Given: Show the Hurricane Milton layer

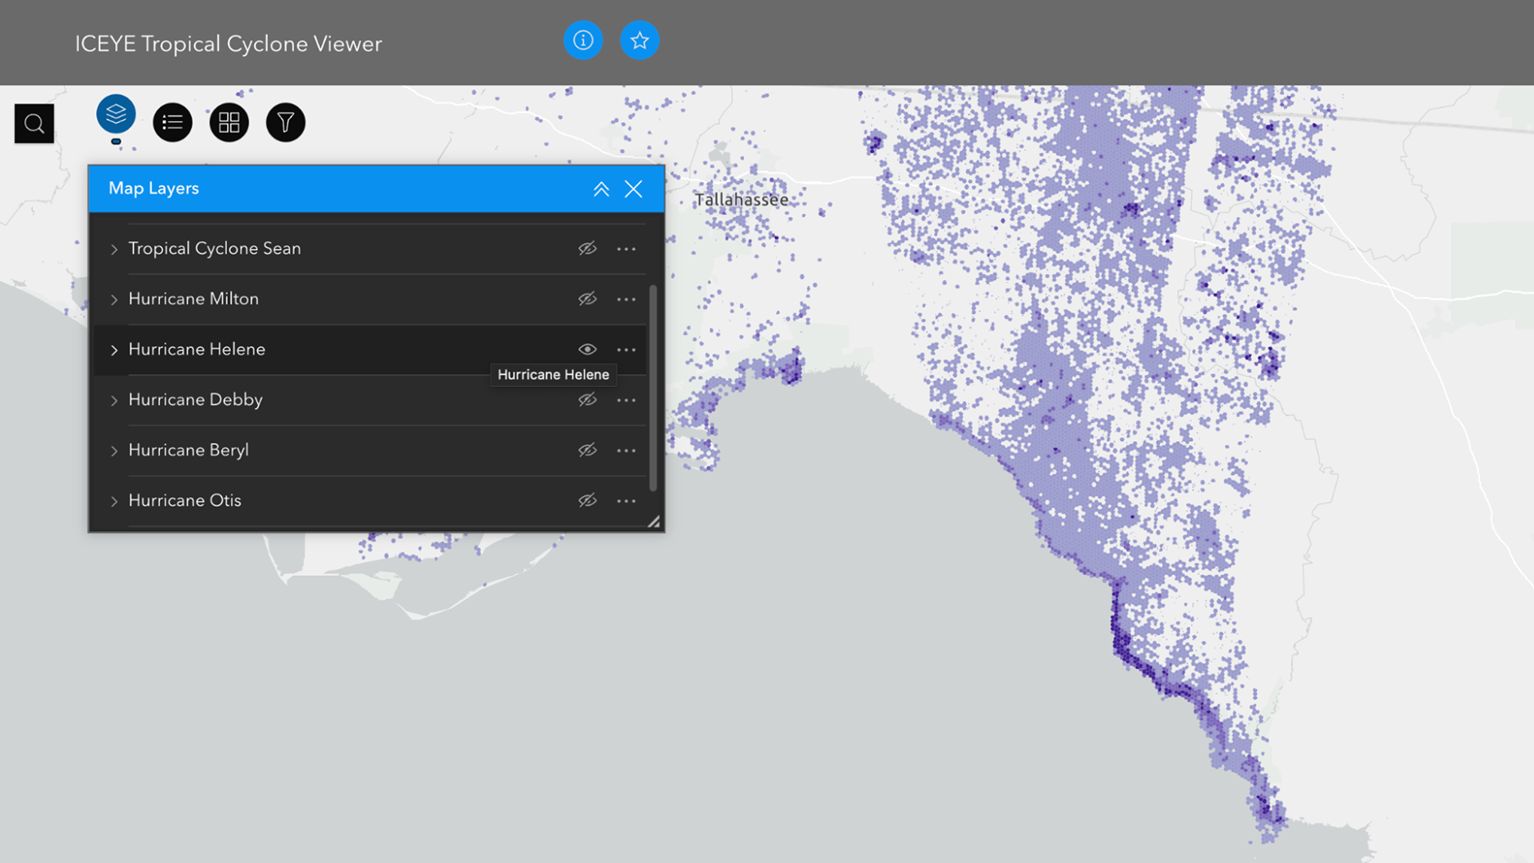Looking at the screenshot, I should pos(587,299).
